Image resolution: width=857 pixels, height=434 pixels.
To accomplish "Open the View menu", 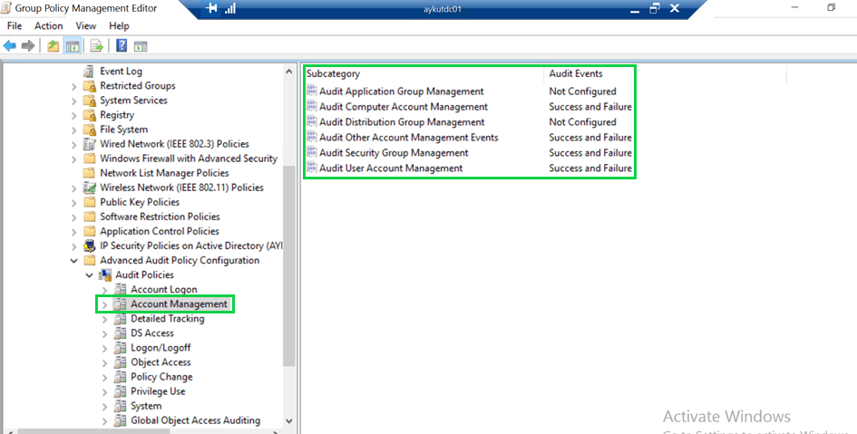I will (86, 26).
